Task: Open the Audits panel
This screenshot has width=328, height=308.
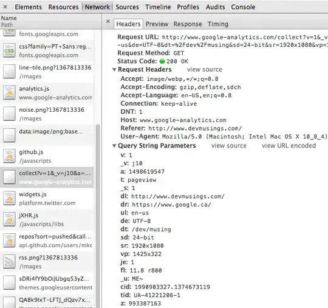Action: click(x=215, y=7)
